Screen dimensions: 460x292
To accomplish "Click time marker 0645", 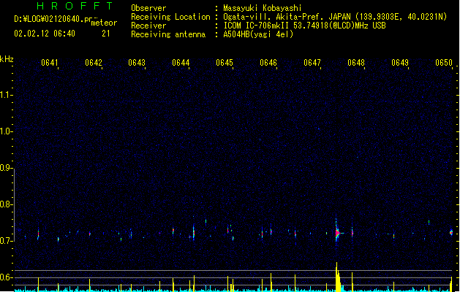I will 225,63.
